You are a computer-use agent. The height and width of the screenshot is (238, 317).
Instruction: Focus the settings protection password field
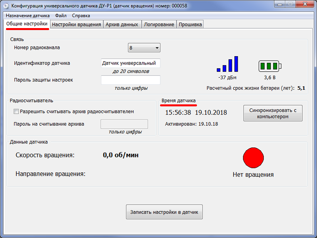point(131,80)
